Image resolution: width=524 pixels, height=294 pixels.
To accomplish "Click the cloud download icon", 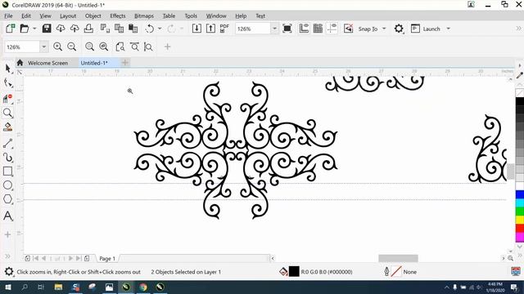I will tap(61, 29).
